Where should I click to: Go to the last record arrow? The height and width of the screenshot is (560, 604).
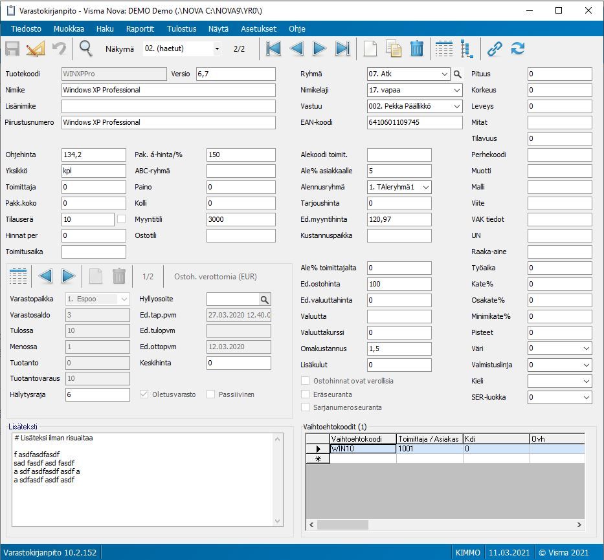pos(342,48)
